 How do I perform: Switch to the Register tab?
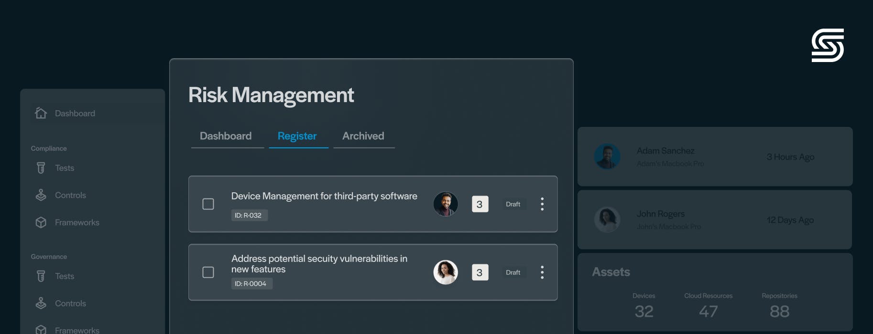pyautogui.click(x=297, y=136)
